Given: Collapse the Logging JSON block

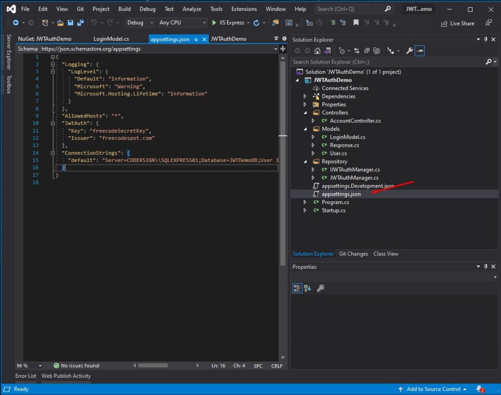Looking at the screenshot, I should pos(53,64).
